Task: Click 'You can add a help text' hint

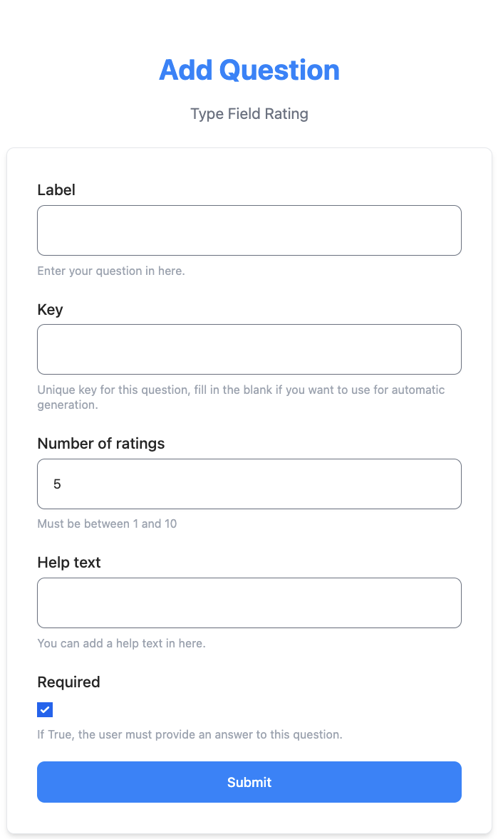Action: tap(121, 643)
